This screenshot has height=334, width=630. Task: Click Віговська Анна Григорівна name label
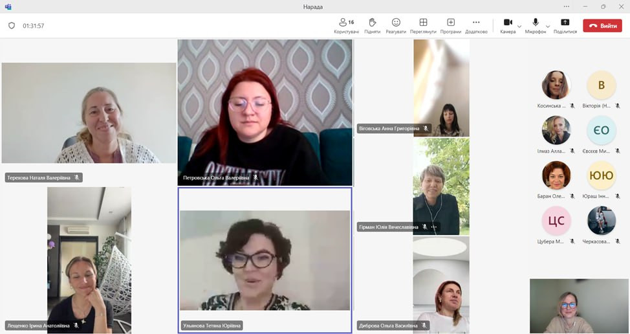[x=389, y=129]
